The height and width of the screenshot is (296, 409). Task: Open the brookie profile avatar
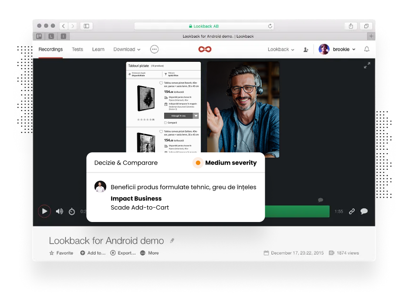(x=324, y=49)
